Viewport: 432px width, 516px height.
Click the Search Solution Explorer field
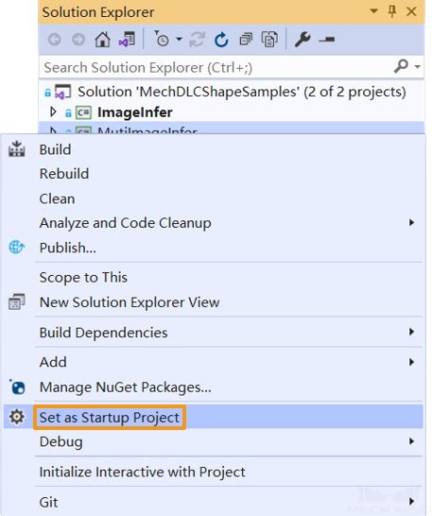tap(216, 67)
